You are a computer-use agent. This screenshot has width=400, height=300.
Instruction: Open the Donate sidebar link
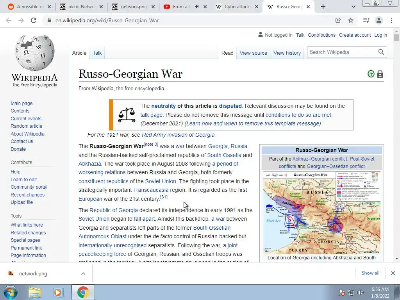tap(18, 149)
